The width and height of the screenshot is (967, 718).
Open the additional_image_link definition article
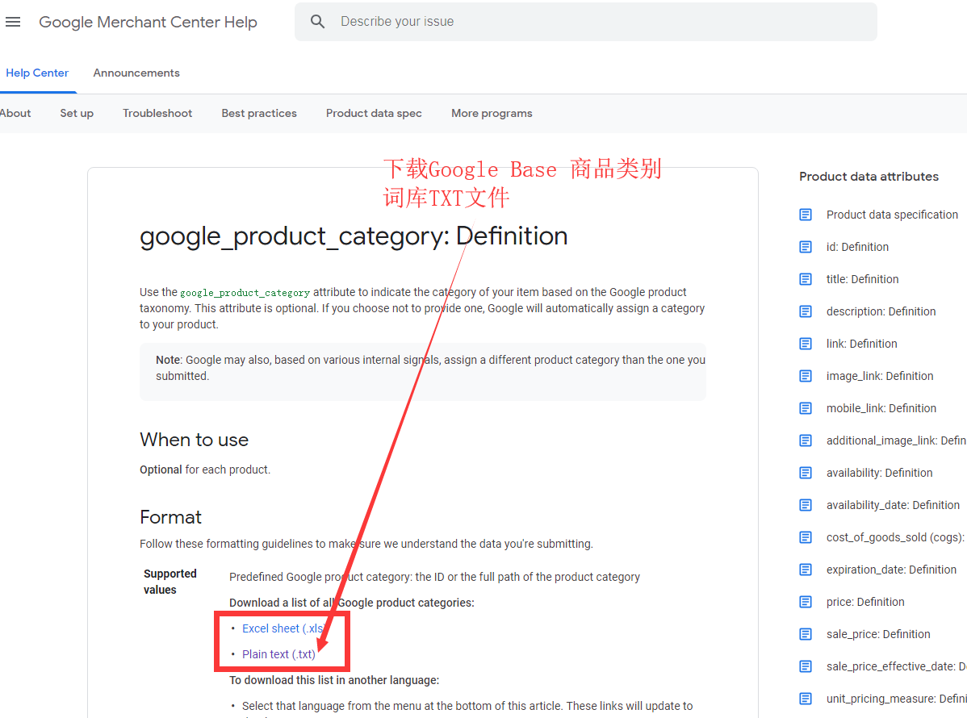pos(896,440)
